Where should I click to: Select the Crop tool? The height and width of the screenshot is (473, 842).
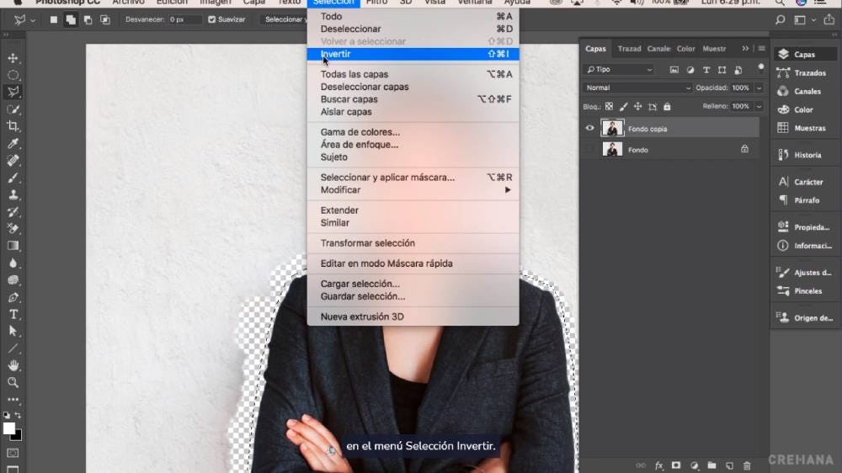tap(13, 126)
